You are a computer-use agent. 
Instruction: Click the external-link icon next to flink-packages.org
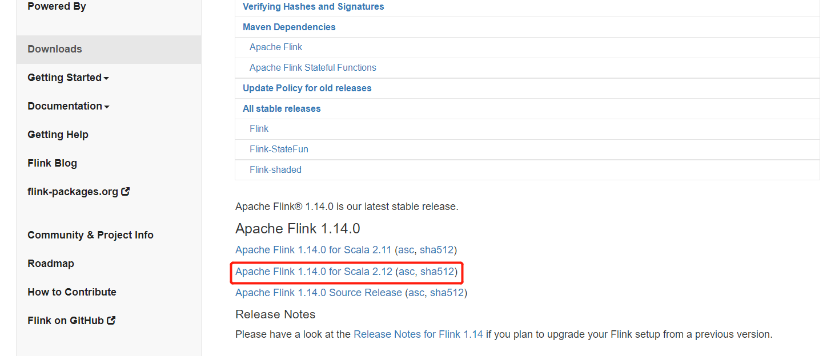coord(125,191)
